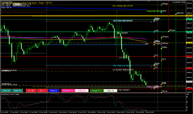Click the DH3 cyan level marker
Image resolution: width=193 pixels, height=114 pixels.
[x=154, y=32]
